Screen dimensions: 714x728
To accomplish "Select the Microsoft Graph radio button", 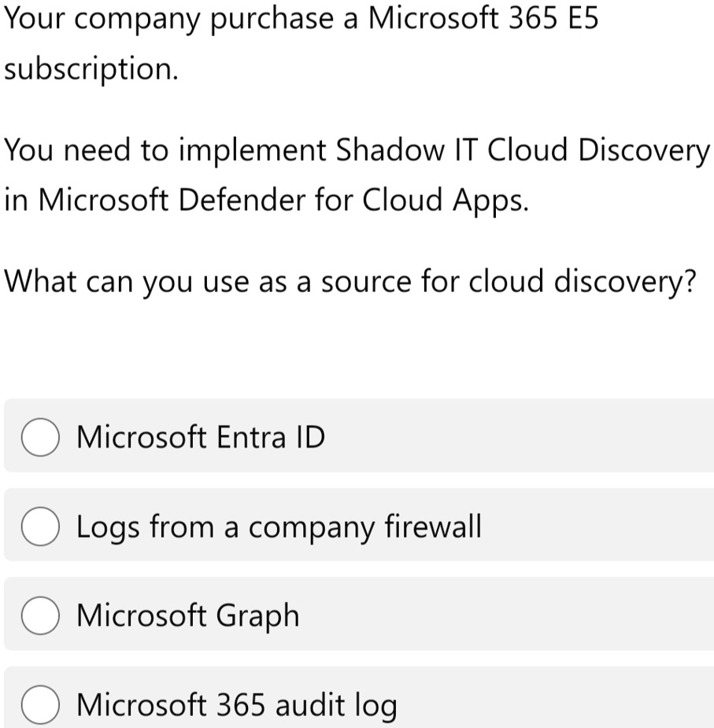I will 40,615.
